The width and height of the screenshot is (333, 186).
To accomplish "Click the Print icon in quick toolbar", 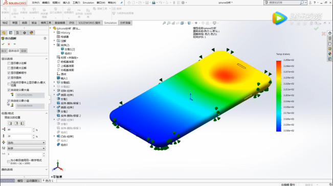I will tap(153, 3).
